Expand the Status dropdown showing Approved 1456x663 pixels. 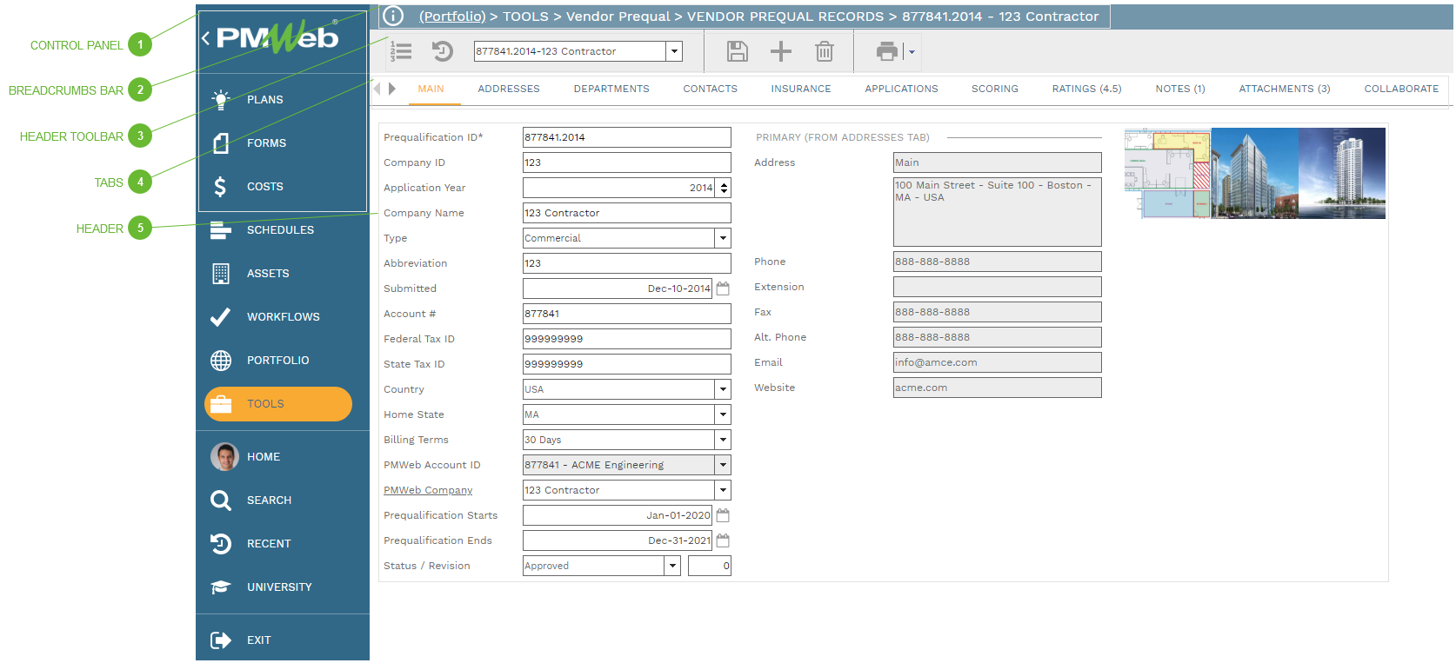(x=672, y=566)
